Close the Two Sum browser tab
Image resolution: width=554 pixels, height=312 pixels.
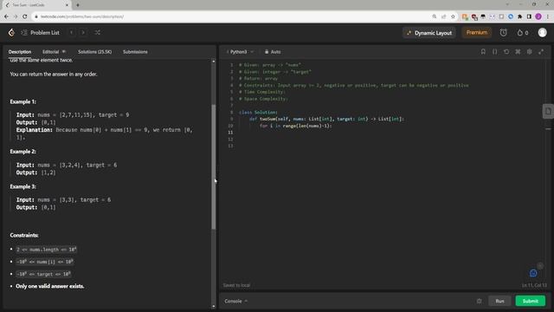pyautogui.click(x=67, y=5)
